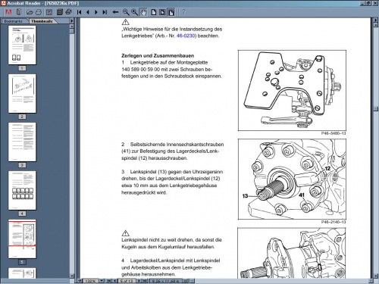This screenshot has width=379, height=284.
Task: Open the navigation pane menu arrow
Action: [72, 21]
